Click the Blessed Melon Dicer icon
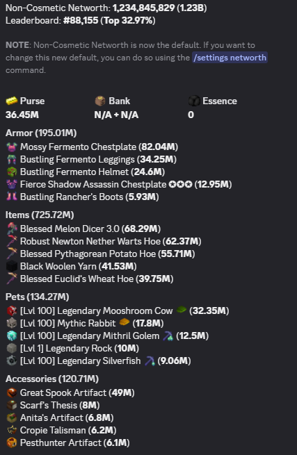This screenshot has width=297, height=455. [12, 229]
